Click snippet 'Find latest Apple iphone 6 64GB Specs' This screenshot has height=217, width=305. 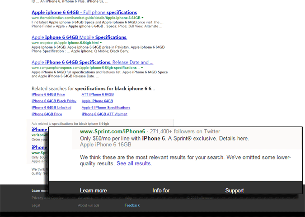[98, 24]
